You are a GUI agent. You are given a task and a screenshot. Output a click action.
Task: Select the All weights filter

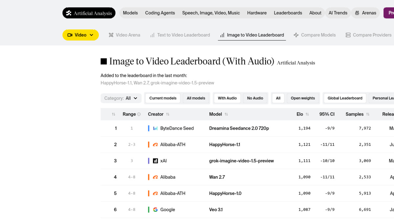point(278,98)
